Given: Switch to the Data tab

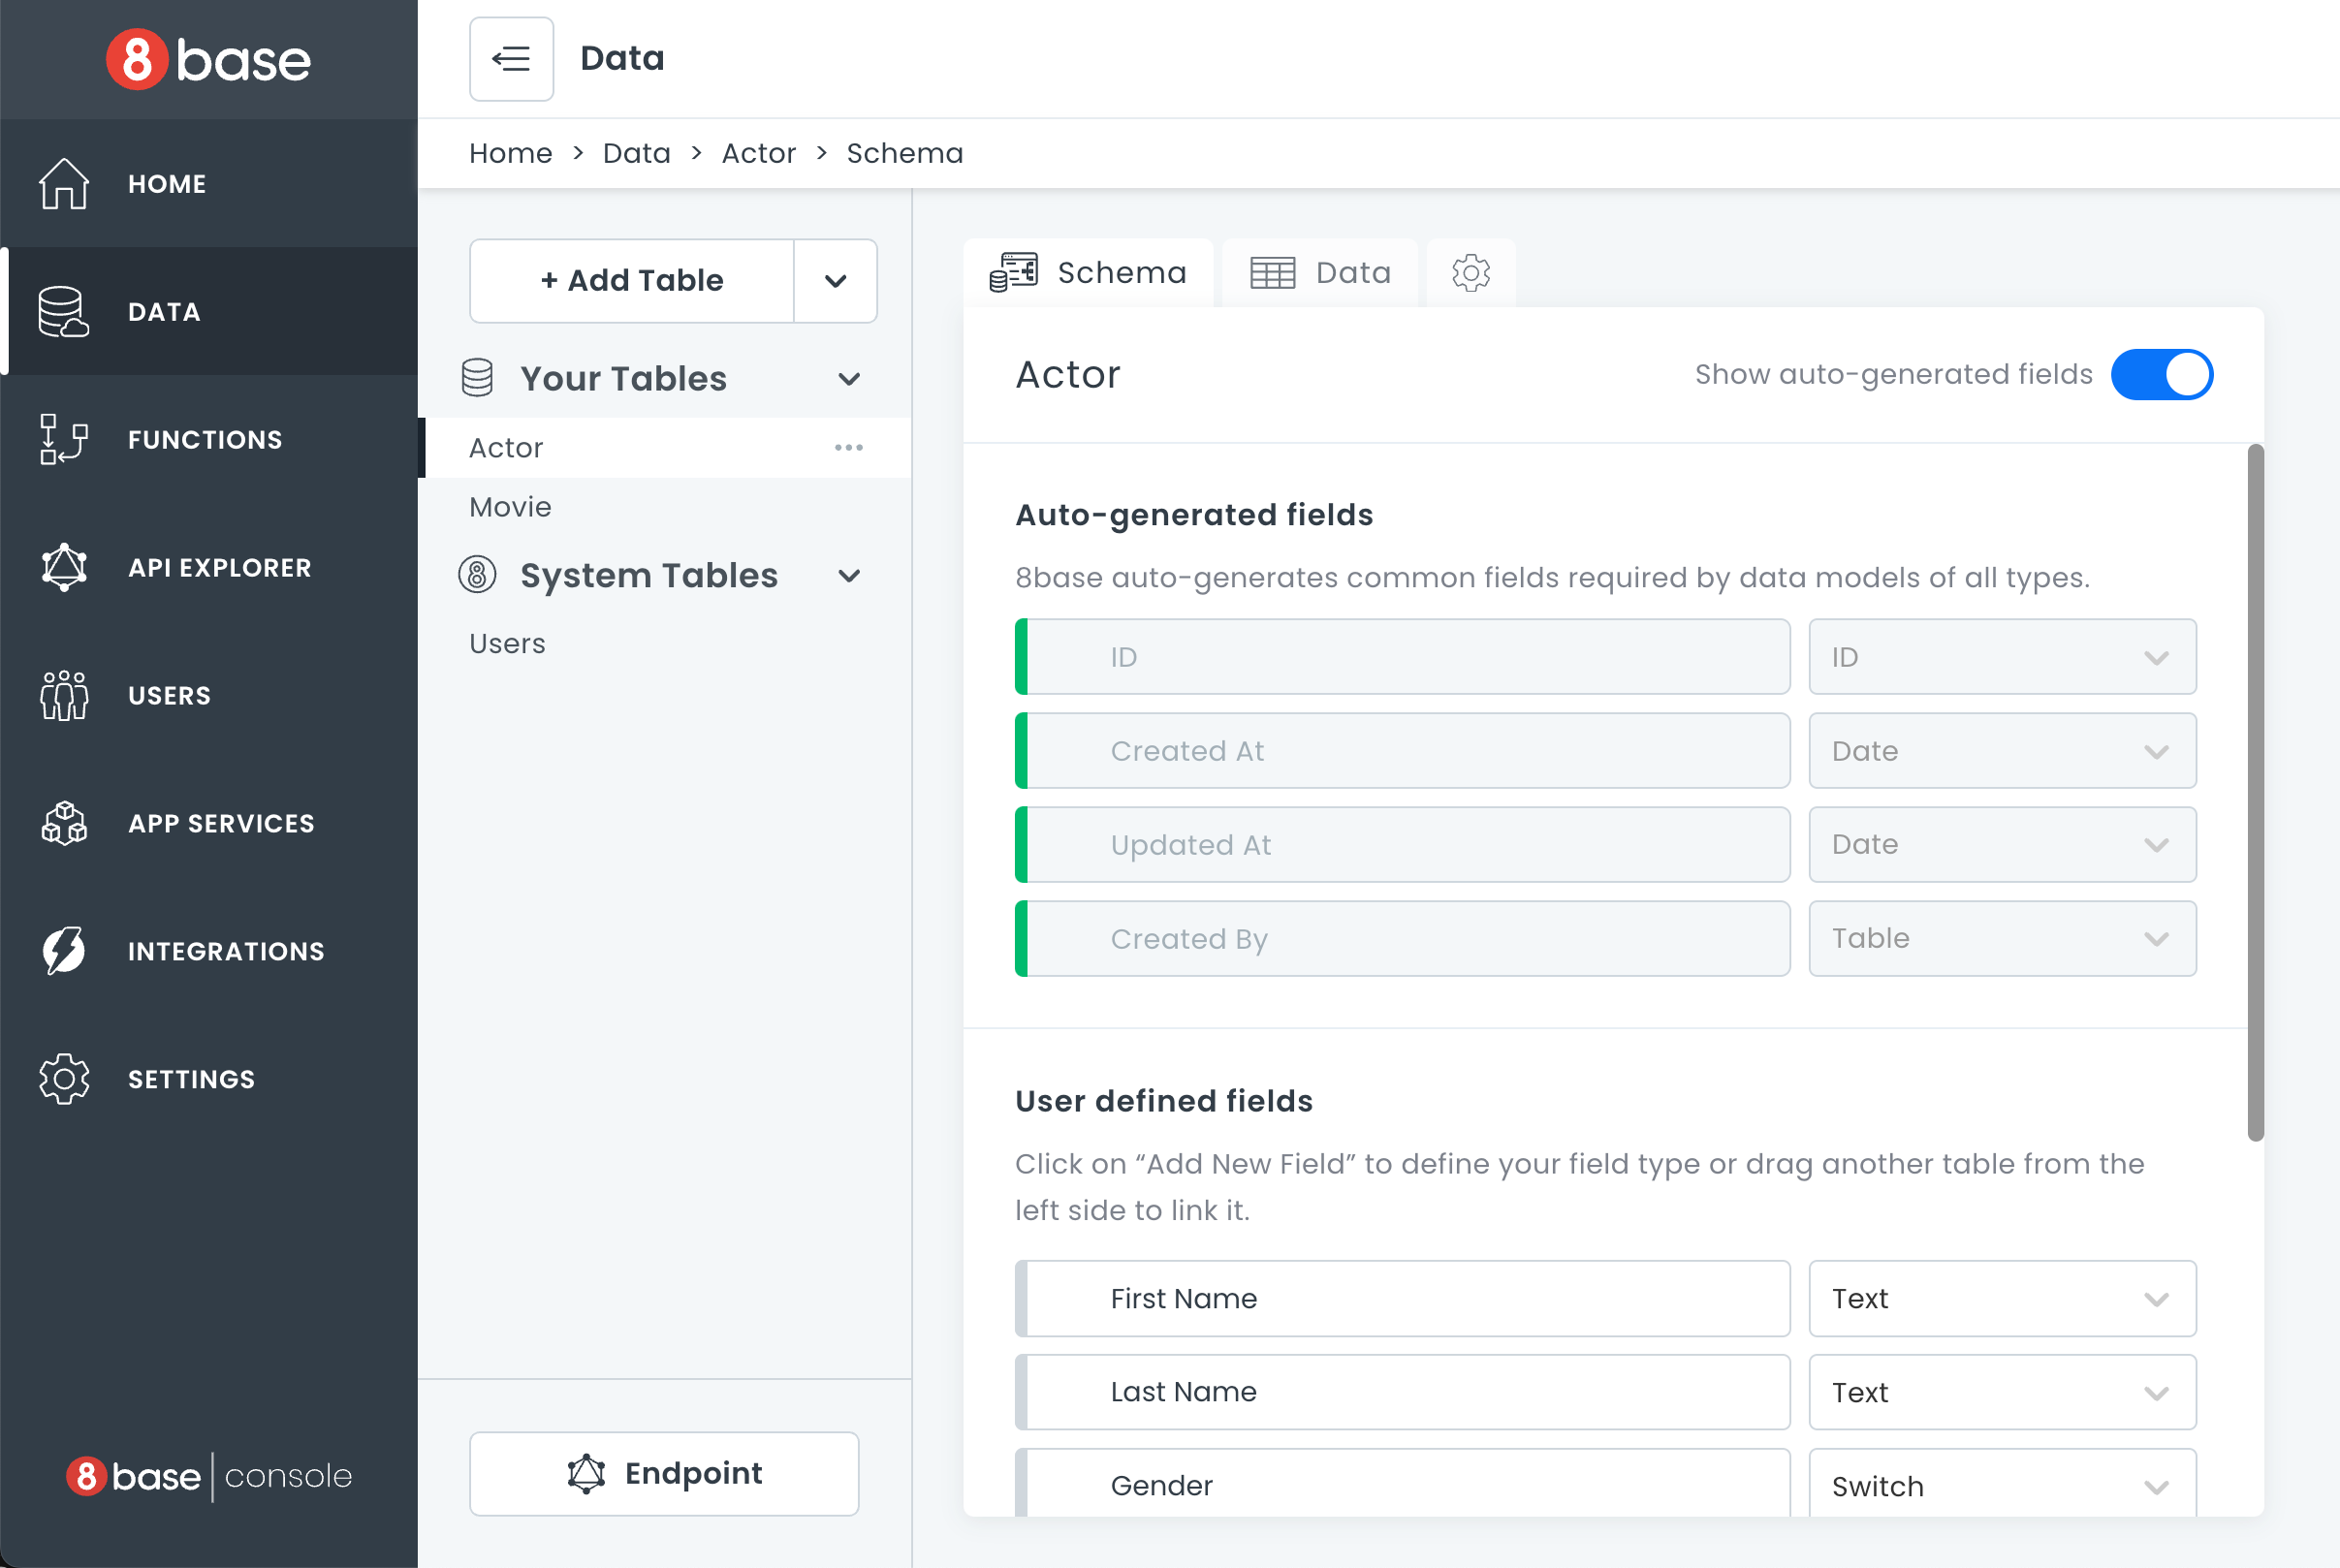Looking at the screenshot, I should pyautogui.click(x=1320, y=273).
